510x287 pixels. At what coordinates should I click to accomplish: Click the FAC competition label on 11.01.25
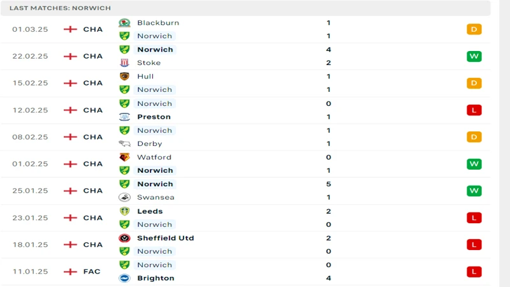(x=92, y=272)
